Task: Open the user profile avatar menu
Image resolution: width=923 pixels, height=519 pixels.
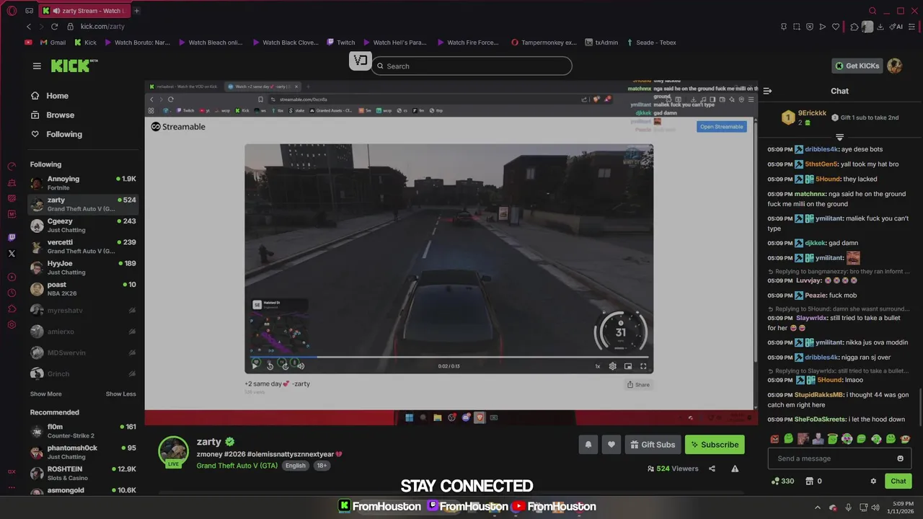Action: [x=894, y=66]
